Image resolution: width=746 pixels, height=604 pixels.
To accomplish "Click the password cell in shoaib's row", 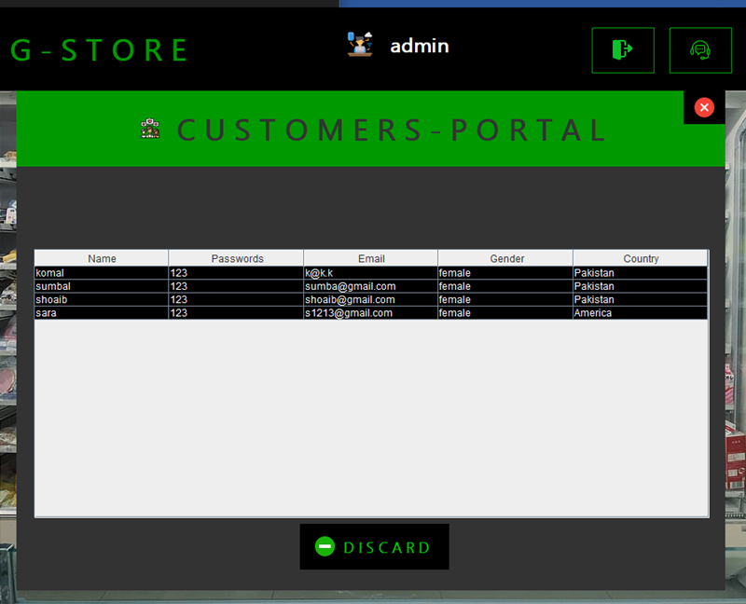I will (x=236, y=299).
